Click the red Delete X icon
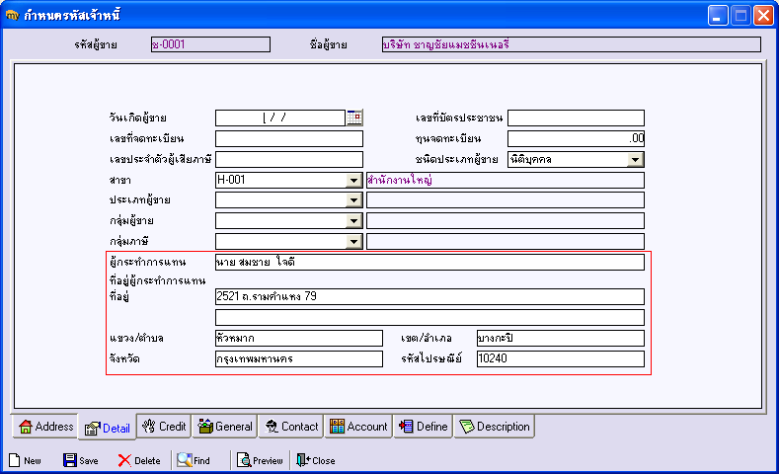The image size is (779, 474). click(124, 460)
